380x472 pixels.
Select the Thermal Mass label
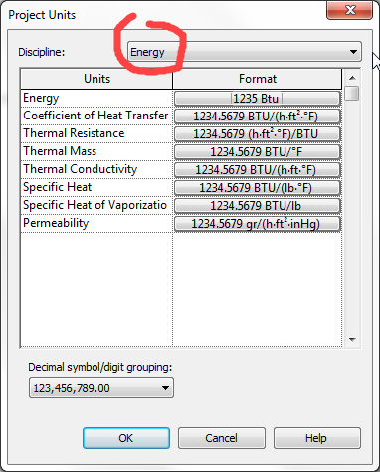tap(60, 151)
